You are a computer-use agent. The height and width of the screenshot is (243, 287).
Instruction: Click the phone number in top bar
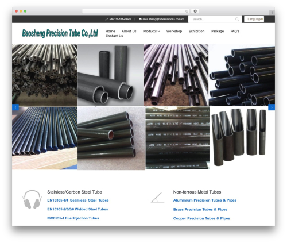(120, 19)
